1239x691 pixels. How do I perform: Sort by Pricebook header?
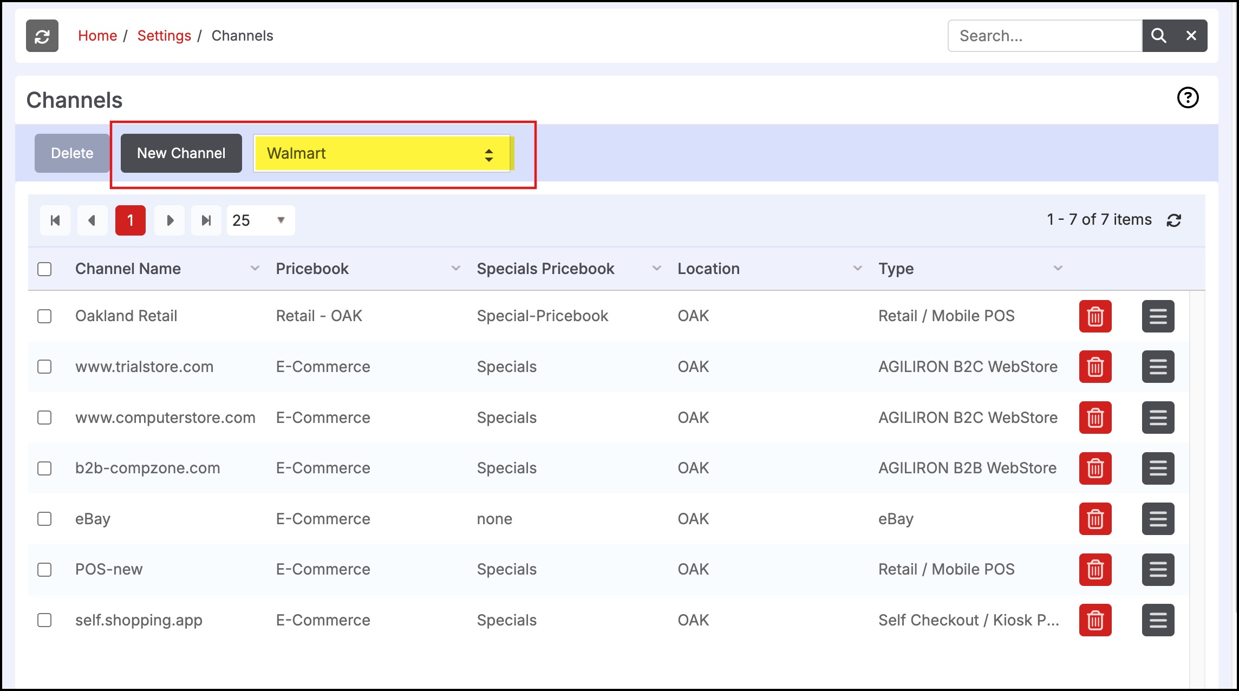[312, 269]
